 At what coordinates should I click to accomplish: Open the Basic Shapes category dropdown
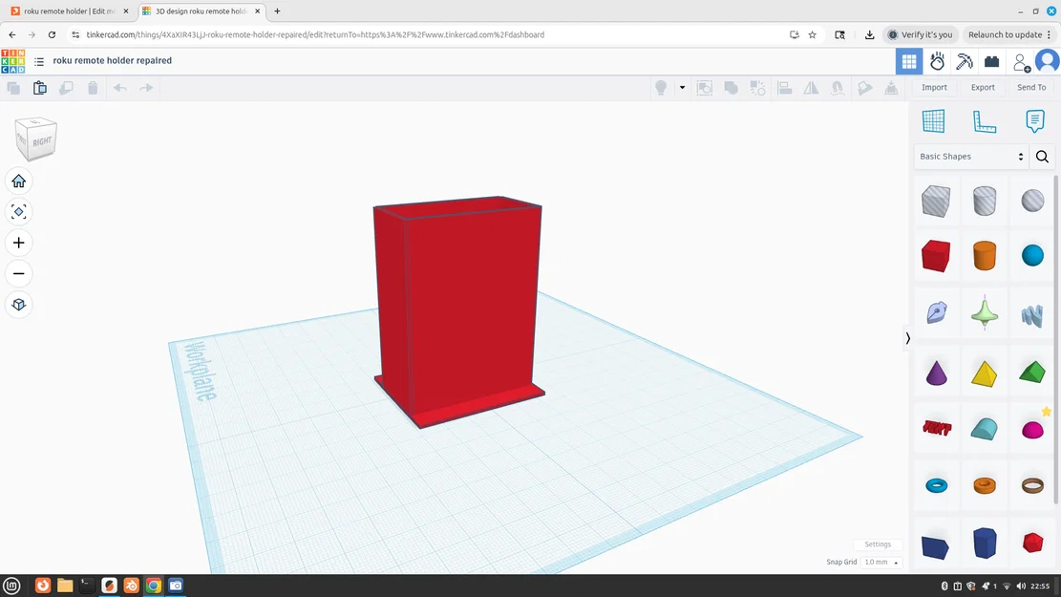pos(970,157)
